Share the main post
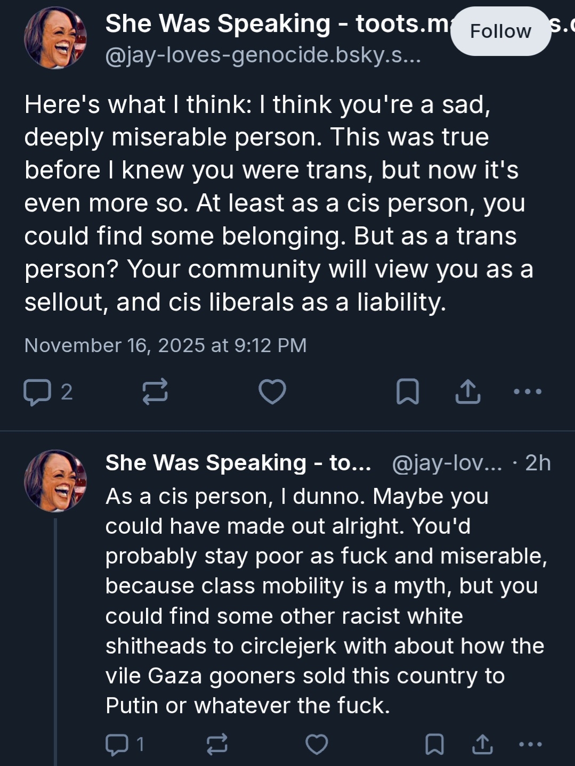This screenshot has width=575, height=766. tap(468, 392)
